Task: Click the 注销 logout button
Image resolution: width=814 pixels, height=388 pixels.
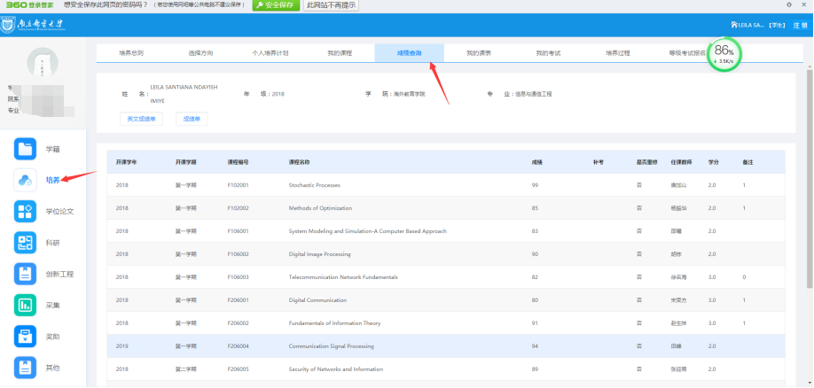Action: [800, 25]
